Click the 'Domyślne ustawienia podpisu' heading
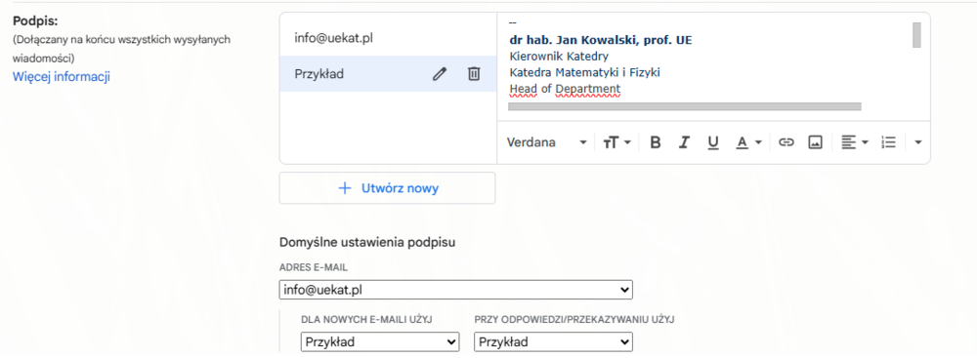977x358 pixels. point(367,243)
